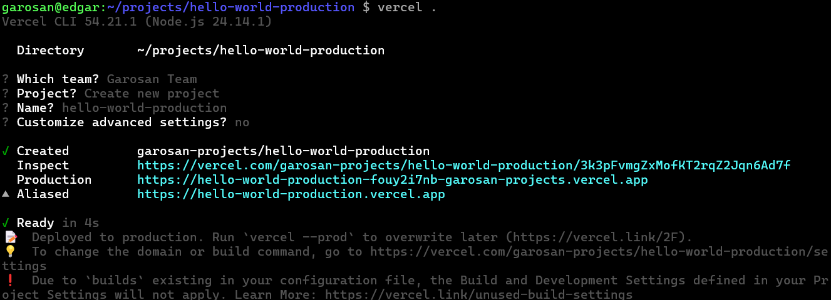Click the memo icon before Deployed to production
The height and width of the screenshot is (300, 831).
click(10, 237)
